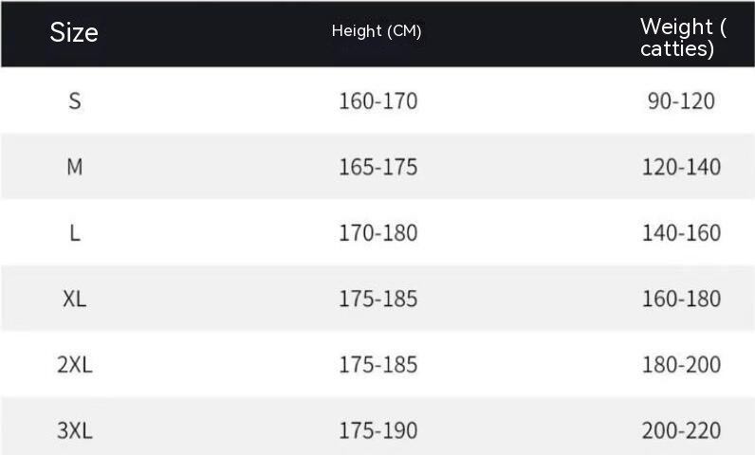Click the 170-180 height cell

[x=377, y=233]
